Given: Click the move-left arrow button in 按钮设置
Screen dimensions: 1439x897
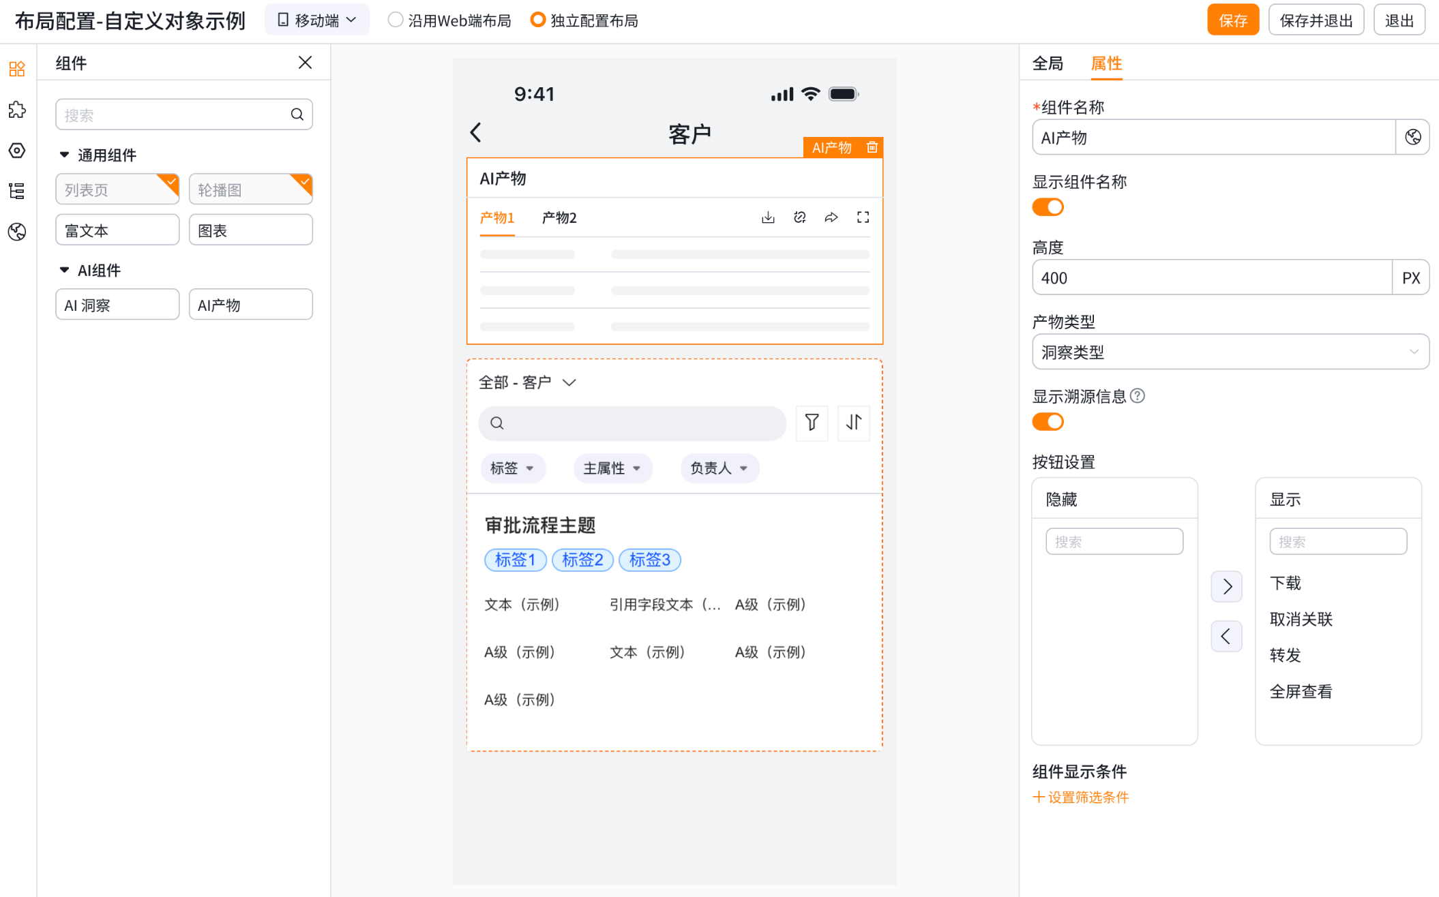Looking at the screenshot, I should [x=1226, y=637].
